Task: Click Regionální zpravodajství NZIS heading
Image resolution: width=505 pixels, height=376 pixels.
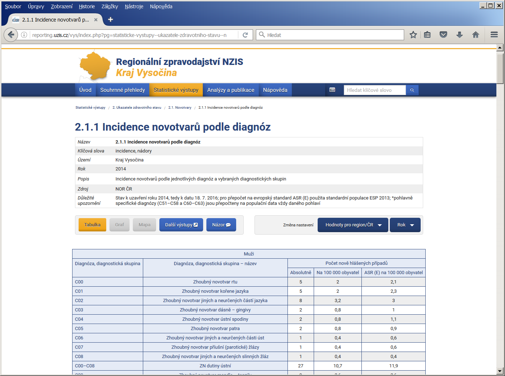Action: 179,62
